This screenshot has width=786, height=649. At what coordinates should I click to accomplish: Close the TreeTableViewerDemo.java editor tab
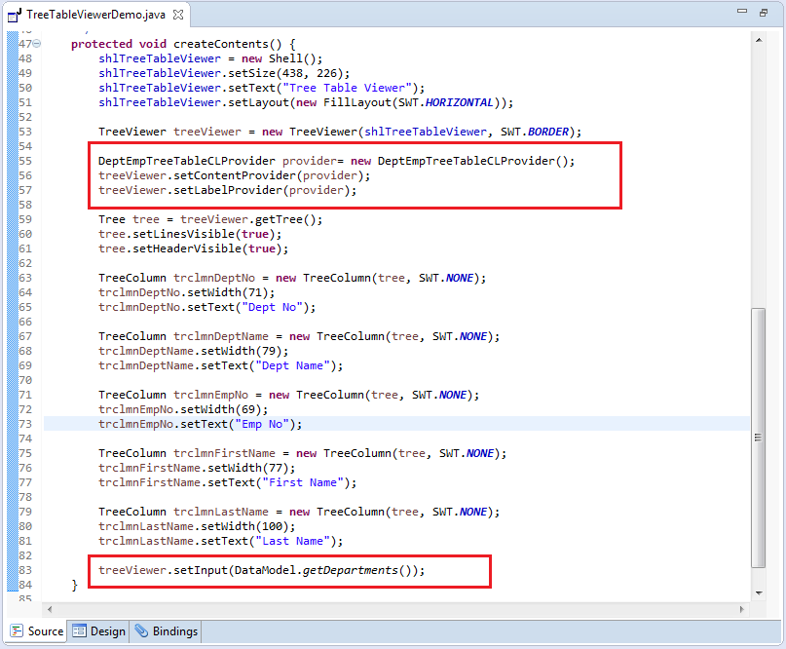point(178,15)
